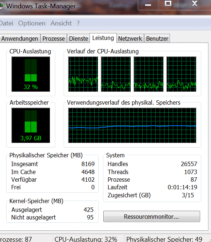Open the Ressourcenmonitor
211x242 pixels.
coord(152,216)
